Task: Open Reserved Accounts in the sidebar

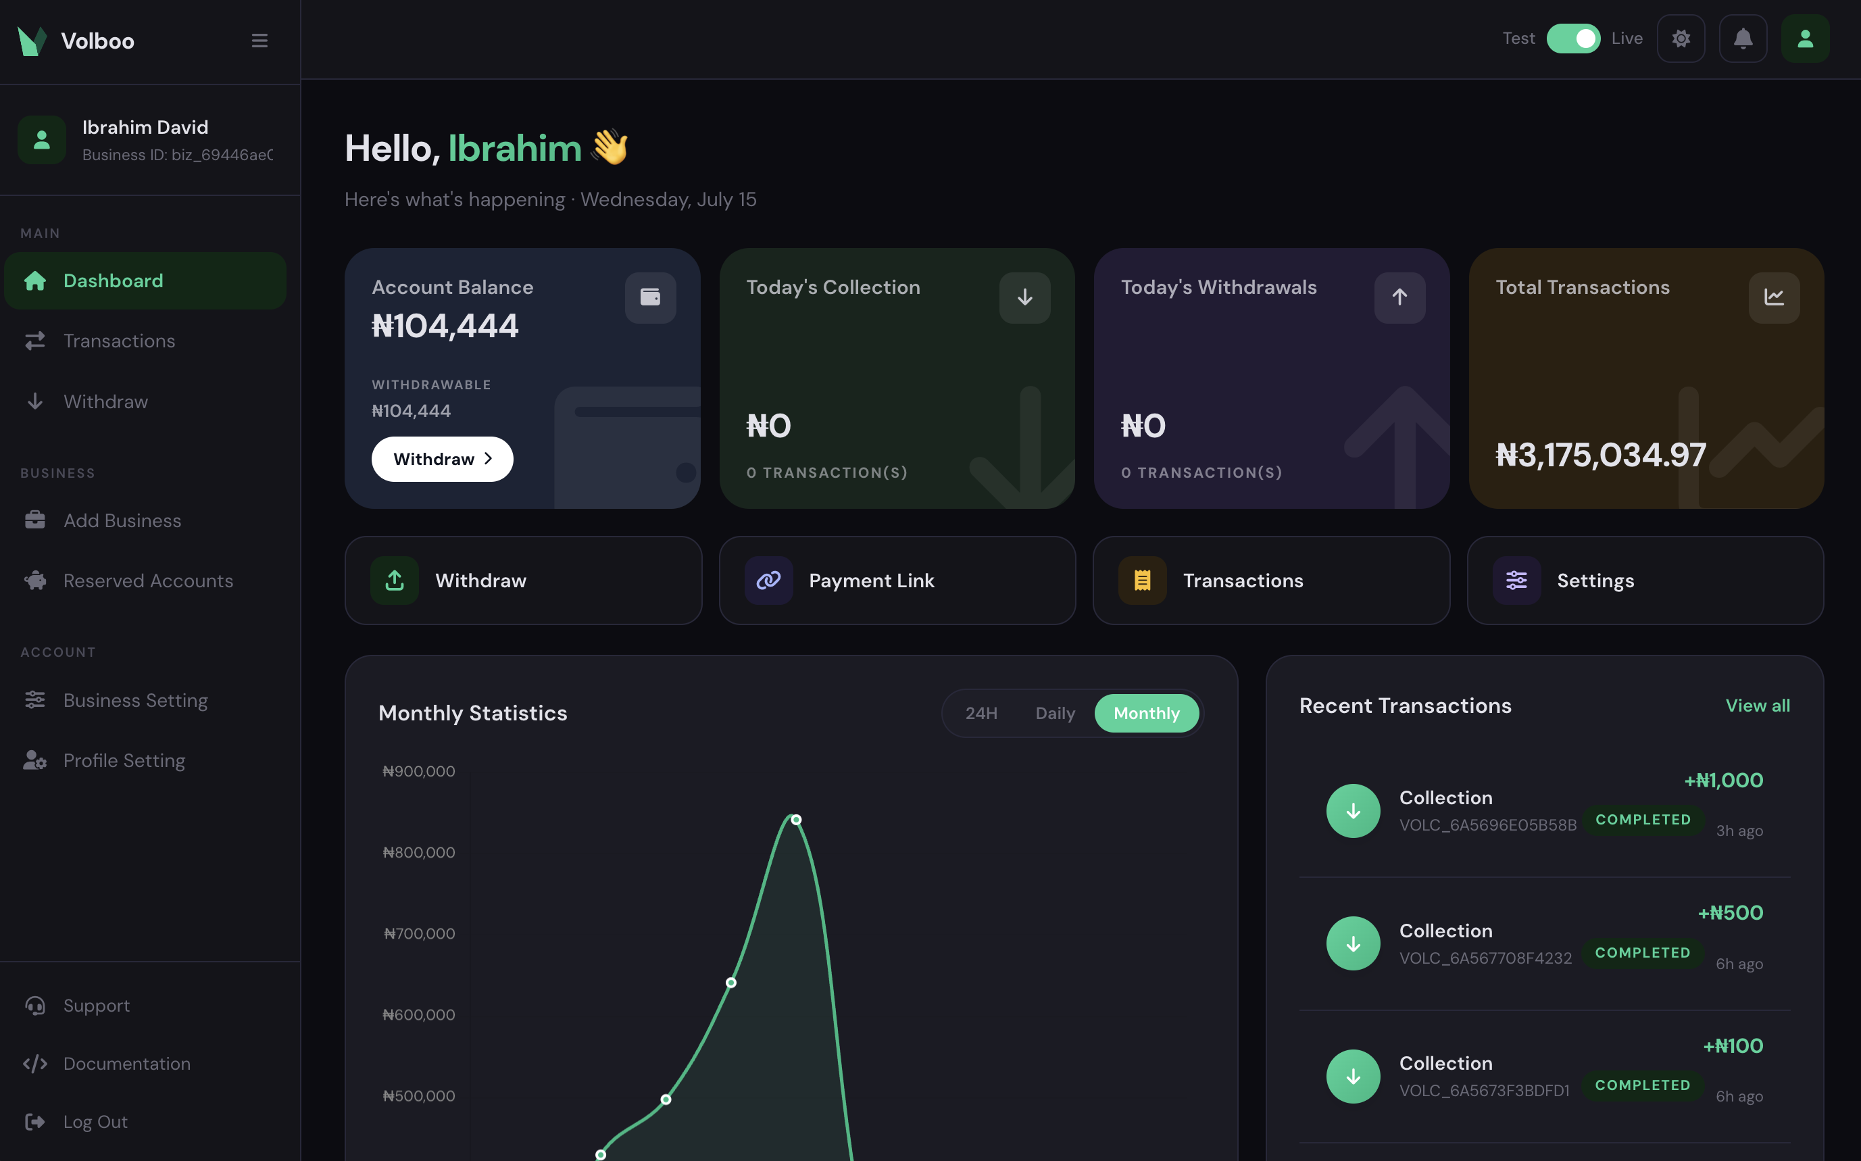Action: click(145, 581)
